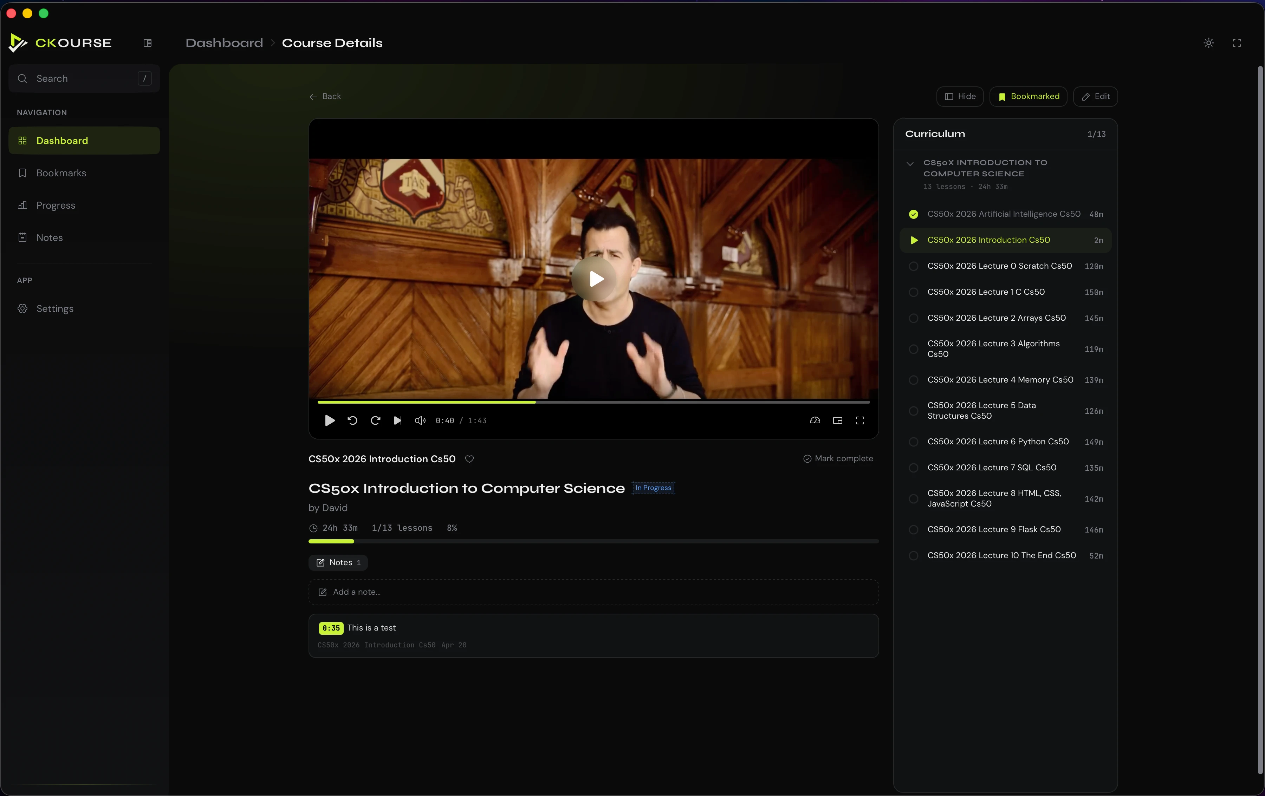The height and width of the screenshot is (796, 1265).
Task: Enable picture-in-picture mode
Action: tap(837, 420)
